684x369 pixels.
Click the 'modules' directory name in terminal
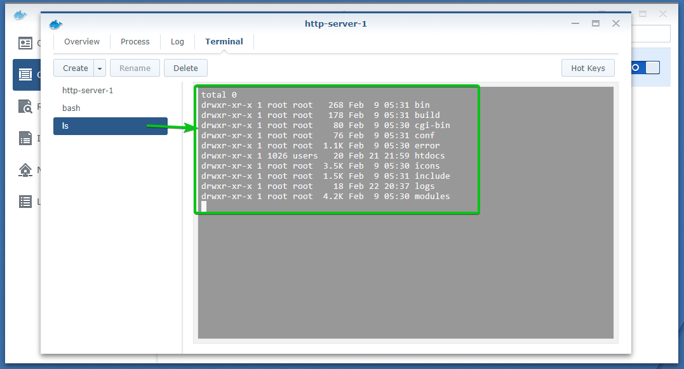coord(433,197)
